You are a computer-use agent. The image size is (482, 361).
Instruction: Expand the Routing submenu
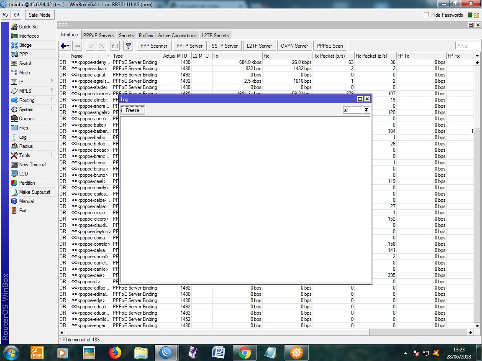click(x=51, y=100)
